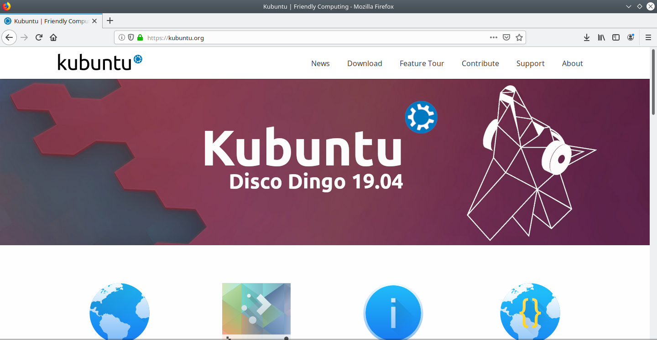Reload the current page

pyautogui.click(x=39, y=37)
